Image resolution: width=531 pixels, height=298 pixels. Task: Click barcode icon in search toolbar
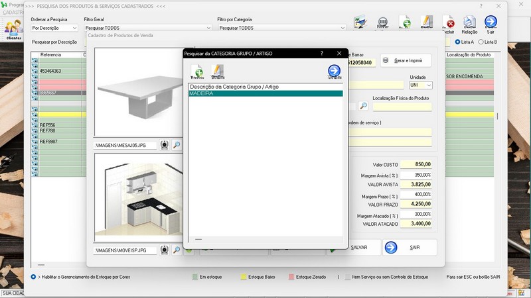383,23
